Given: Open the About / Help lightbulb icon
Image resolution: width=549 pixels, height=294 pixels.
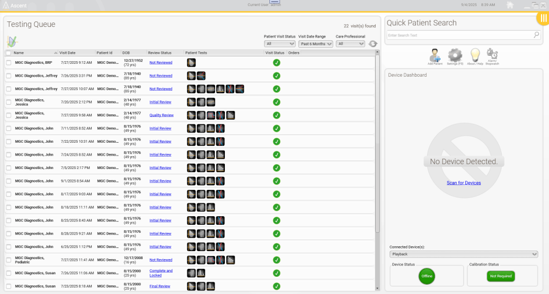Looking at the screenshot, I should coord(475,55).
